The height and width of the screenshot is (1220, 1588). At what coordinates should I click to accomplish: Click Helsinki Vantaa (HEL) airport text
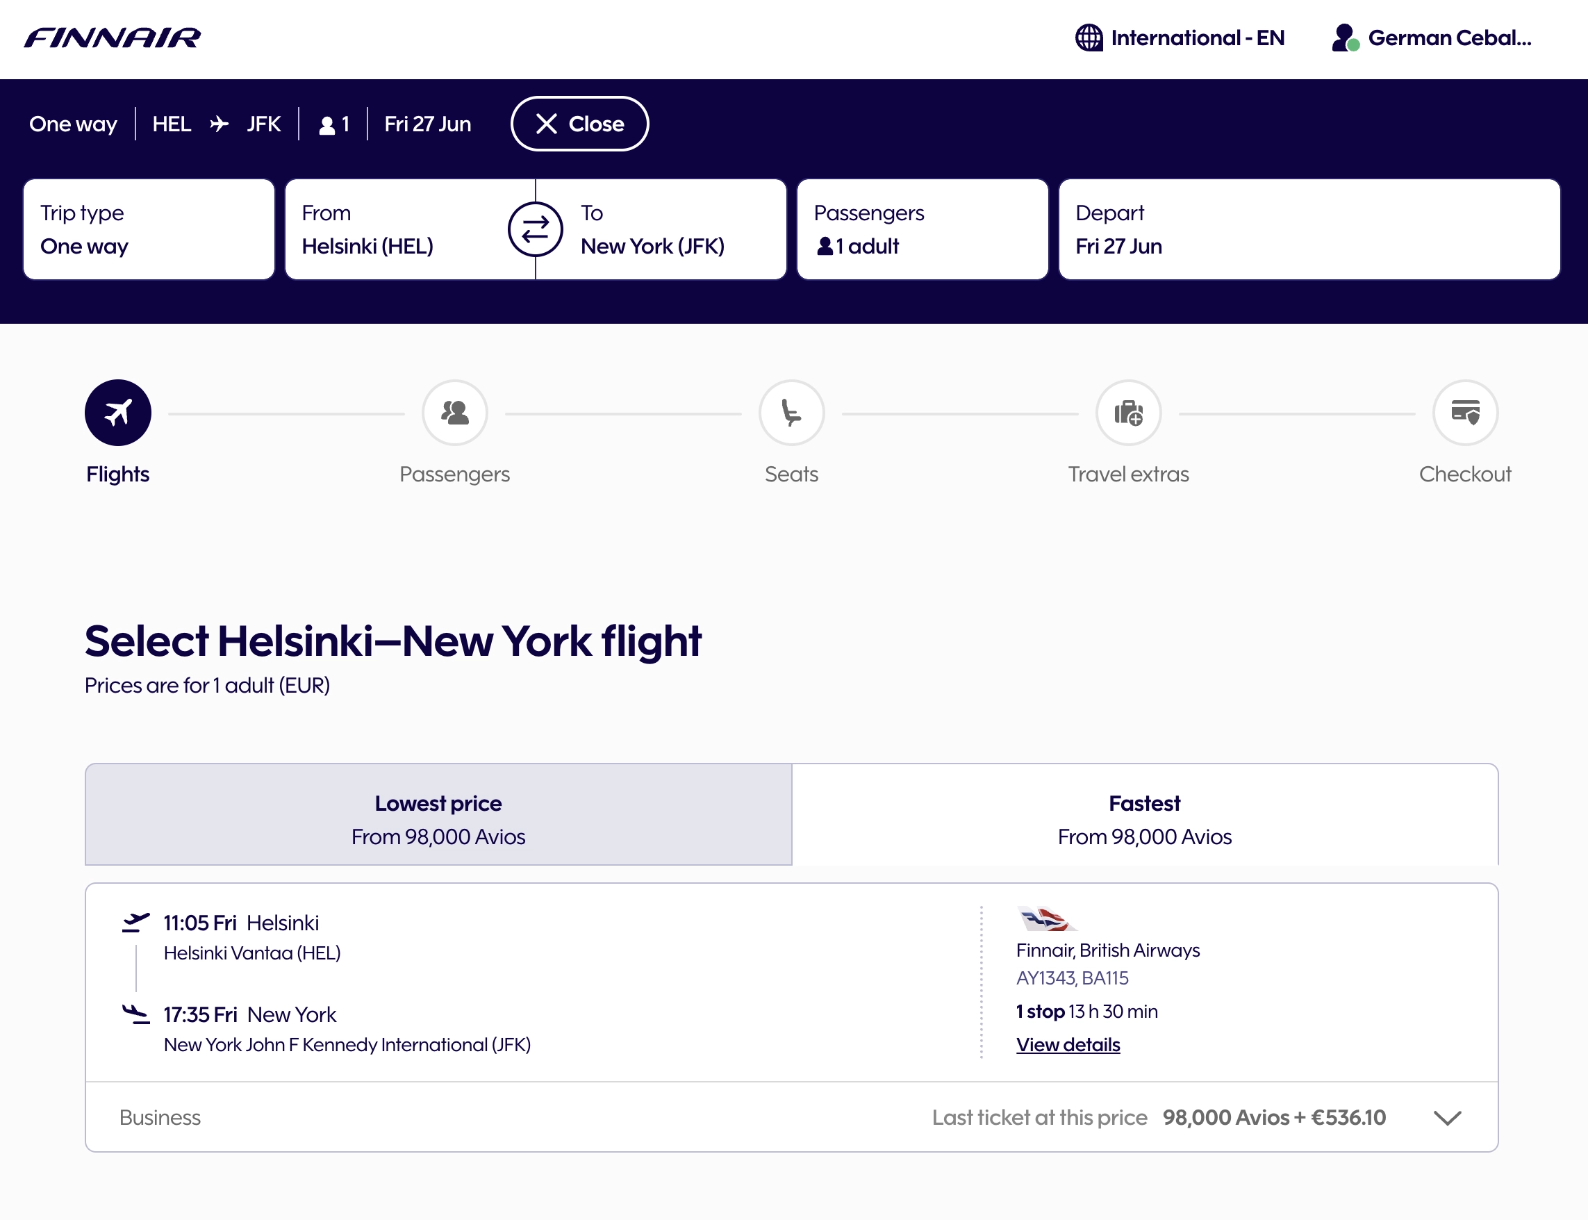(x=252, y=953)
